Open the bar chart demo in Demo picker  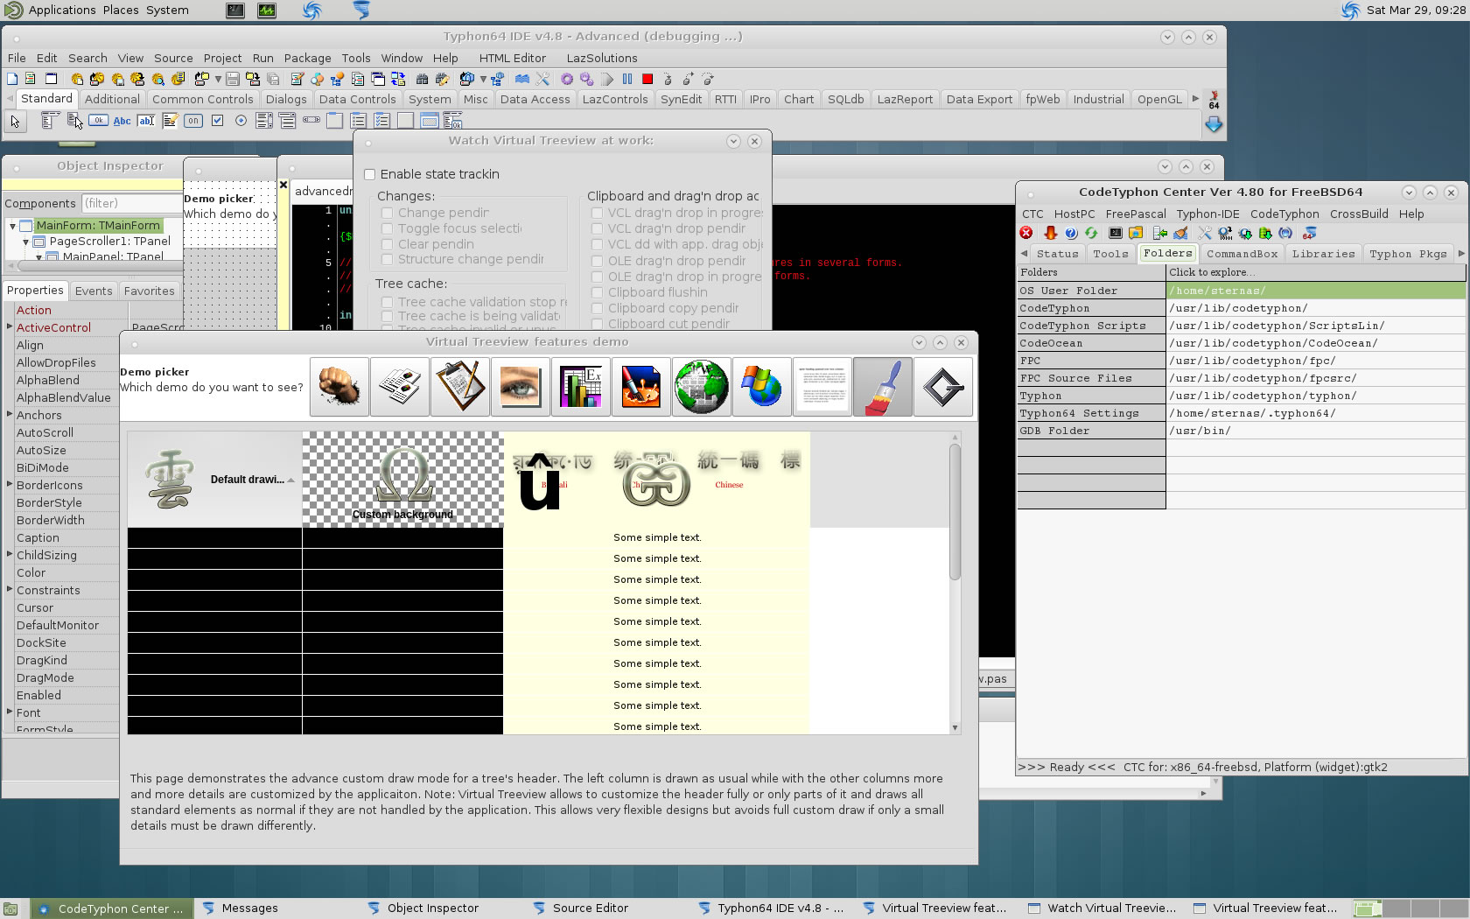click(581, 387)
